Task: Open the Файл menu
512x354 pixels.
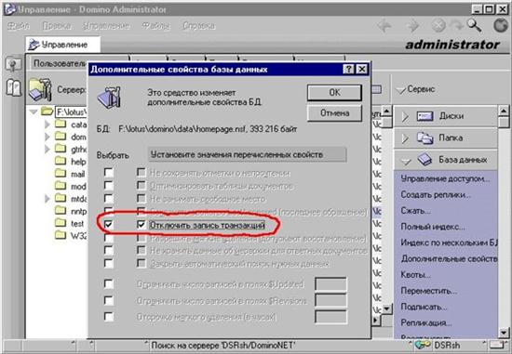Action: 19,25
